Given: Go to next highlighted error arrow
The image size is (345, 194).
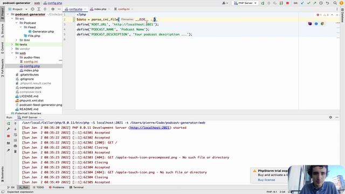Looking at the screenshot, I should (337, 15).
